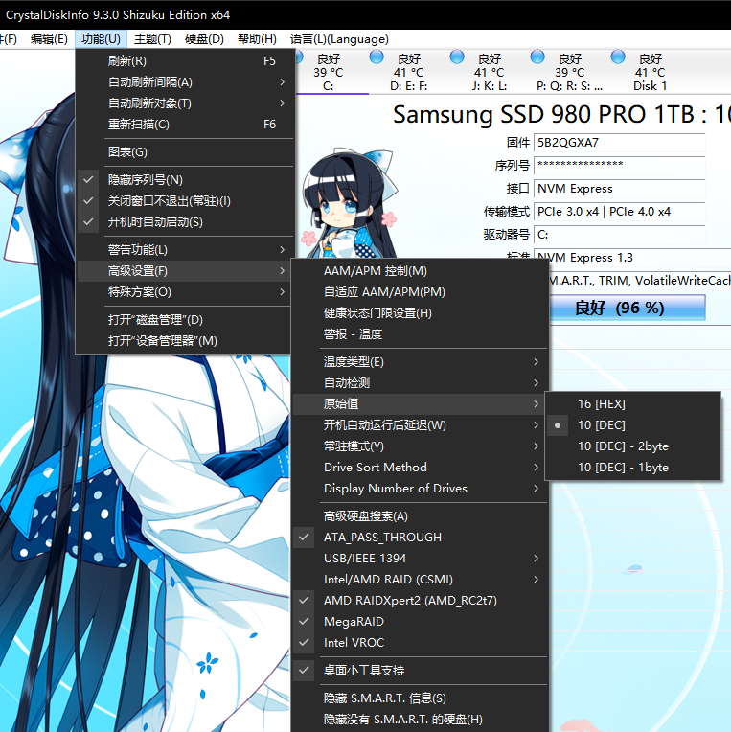Open 语言(L)(Language) menu
Viewport: 731px width, 732px height.
339,39
